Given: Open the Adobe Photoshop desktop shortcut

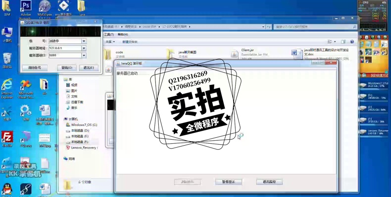Looking at the screenshot, I should click(26, 7).
